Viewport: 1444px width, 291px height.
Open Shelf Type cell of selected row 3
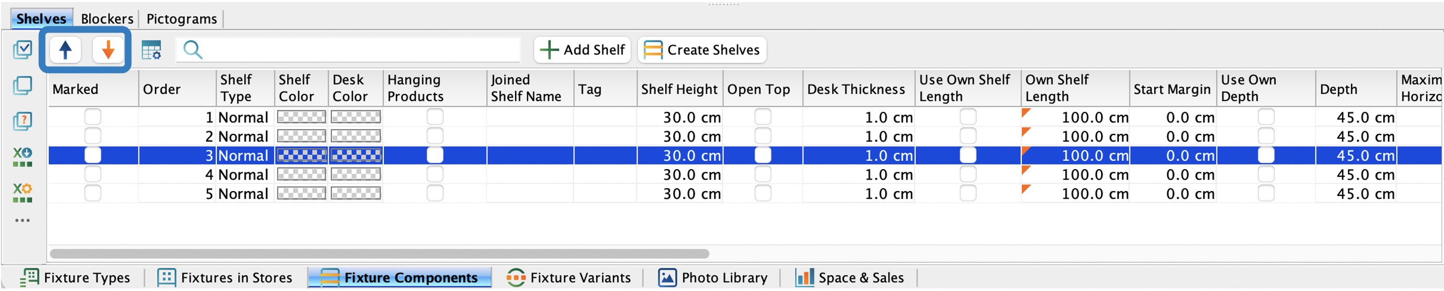(x=244, y=155)
